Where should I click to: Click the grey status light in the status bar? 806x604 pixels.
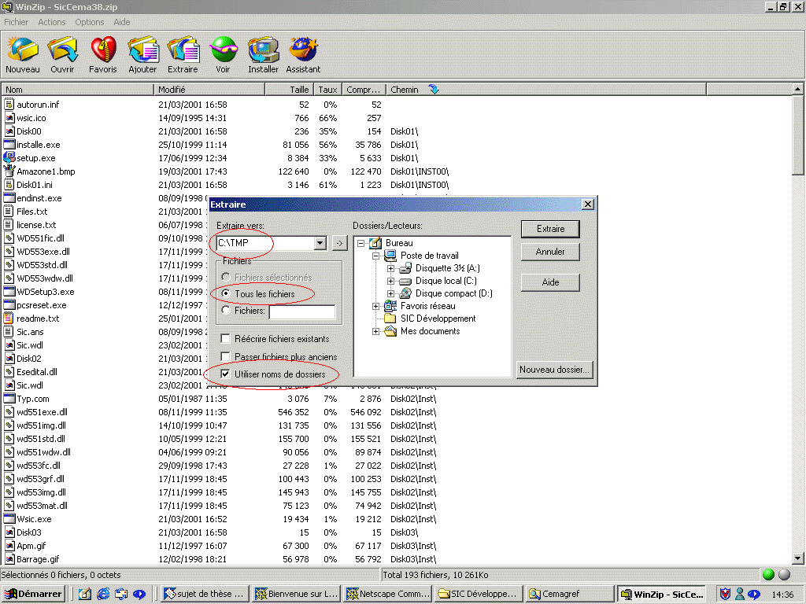click(785, 575)
